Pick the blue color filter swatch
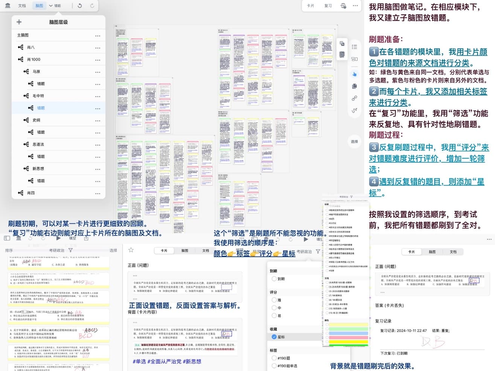The height and width of the screenshot is (371, 495). [348, 333]
